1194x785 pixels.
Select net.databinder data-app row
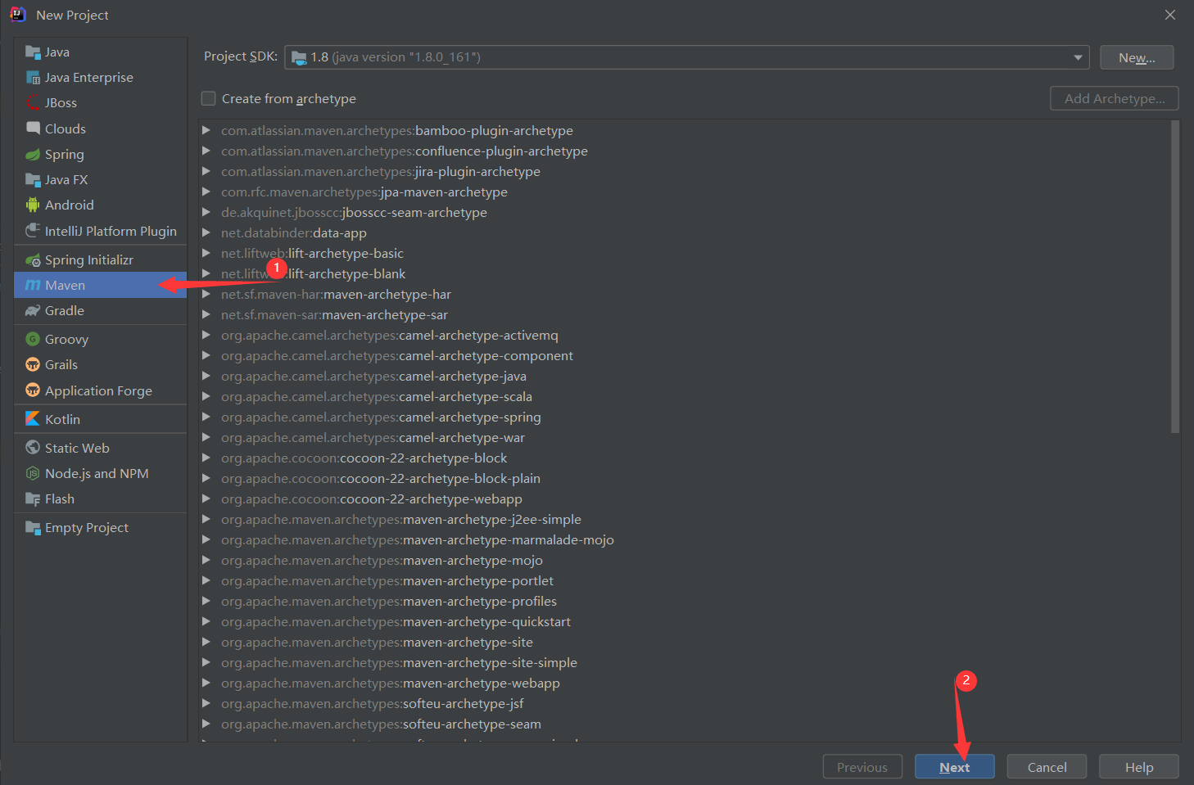pos(685,232)
